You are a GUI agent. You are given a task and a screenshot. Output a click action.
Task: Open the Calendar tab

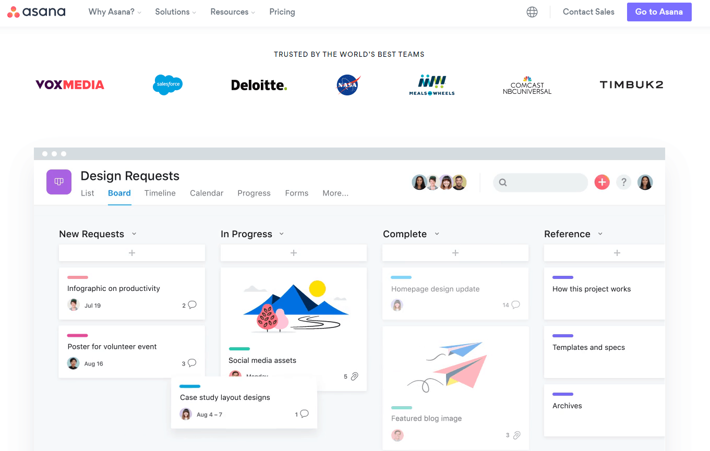(207, 193)
